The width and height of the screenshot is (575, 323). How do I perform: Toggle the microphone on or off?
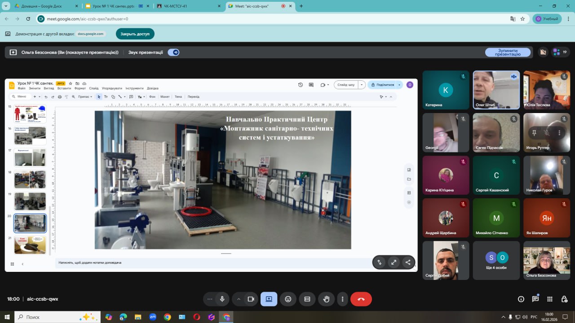click(222, 299)
